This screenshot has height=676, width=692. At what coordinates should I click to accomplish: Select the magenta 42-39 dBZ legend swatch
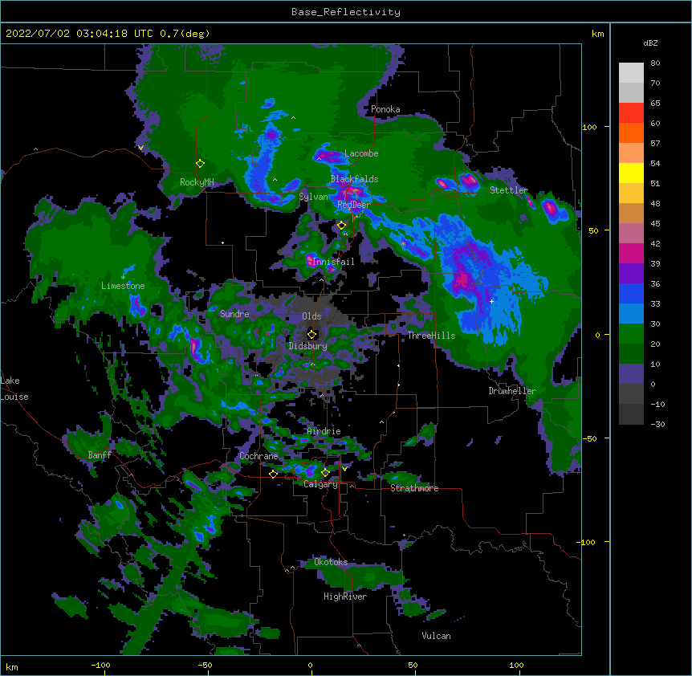coord(631,253)
